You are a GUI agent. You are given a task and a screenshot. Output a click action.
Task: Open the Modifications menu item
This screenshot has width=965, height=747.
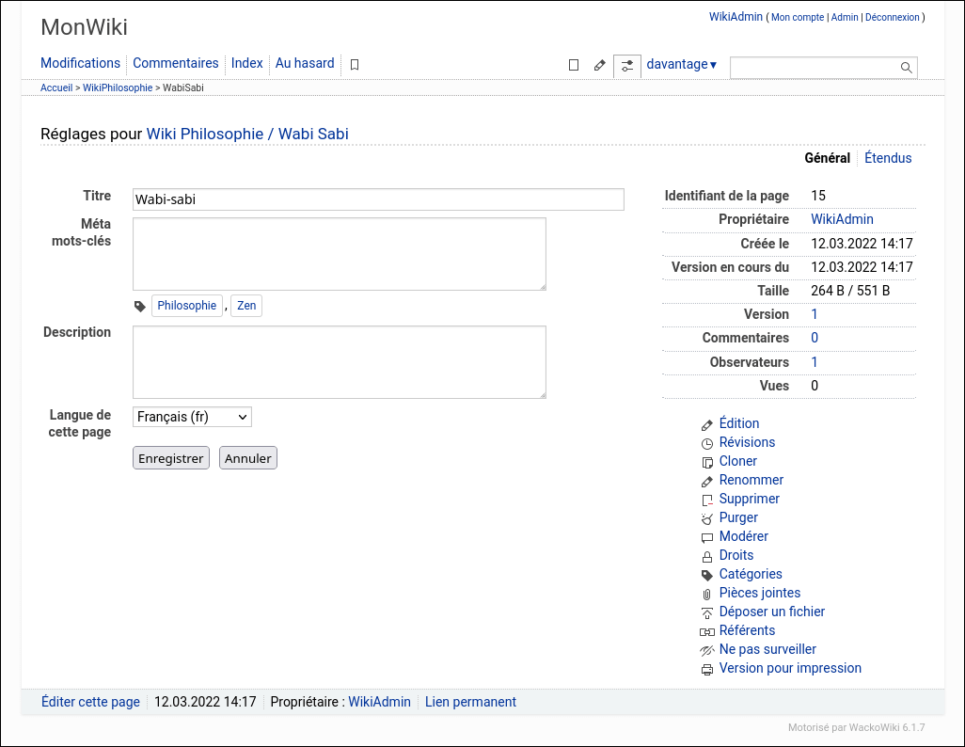[80, 63]
